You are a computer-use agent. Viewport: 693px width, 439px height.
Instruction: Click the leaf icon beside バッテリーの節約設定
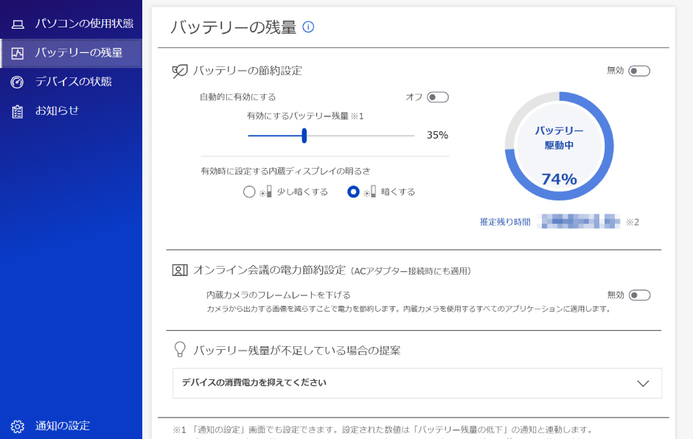pos(179,71)
